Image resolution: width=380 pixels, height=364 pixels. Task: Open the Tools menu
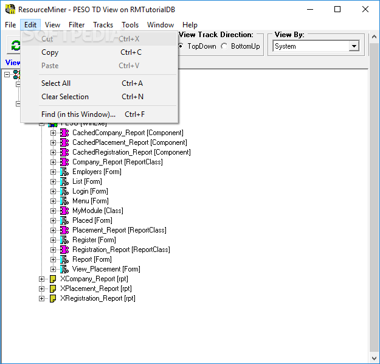(130, 25)
